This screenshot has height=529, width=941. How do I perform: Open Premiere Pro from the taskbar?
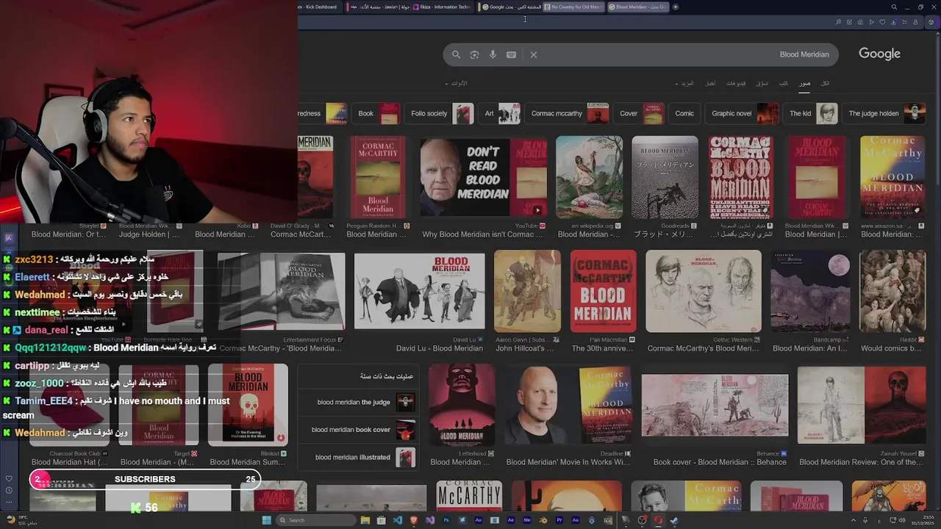tap(559, 520)
